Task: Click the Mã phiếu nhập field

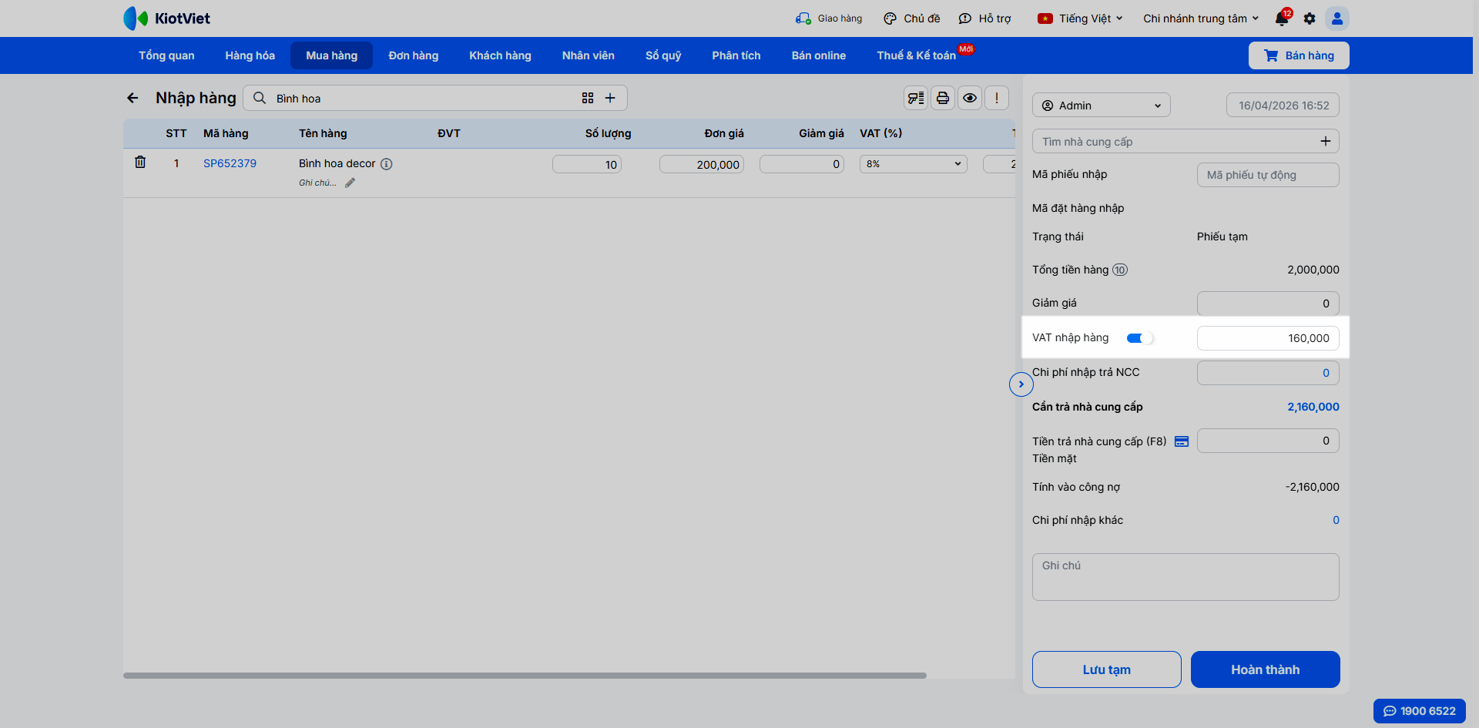Action: 1268,175
